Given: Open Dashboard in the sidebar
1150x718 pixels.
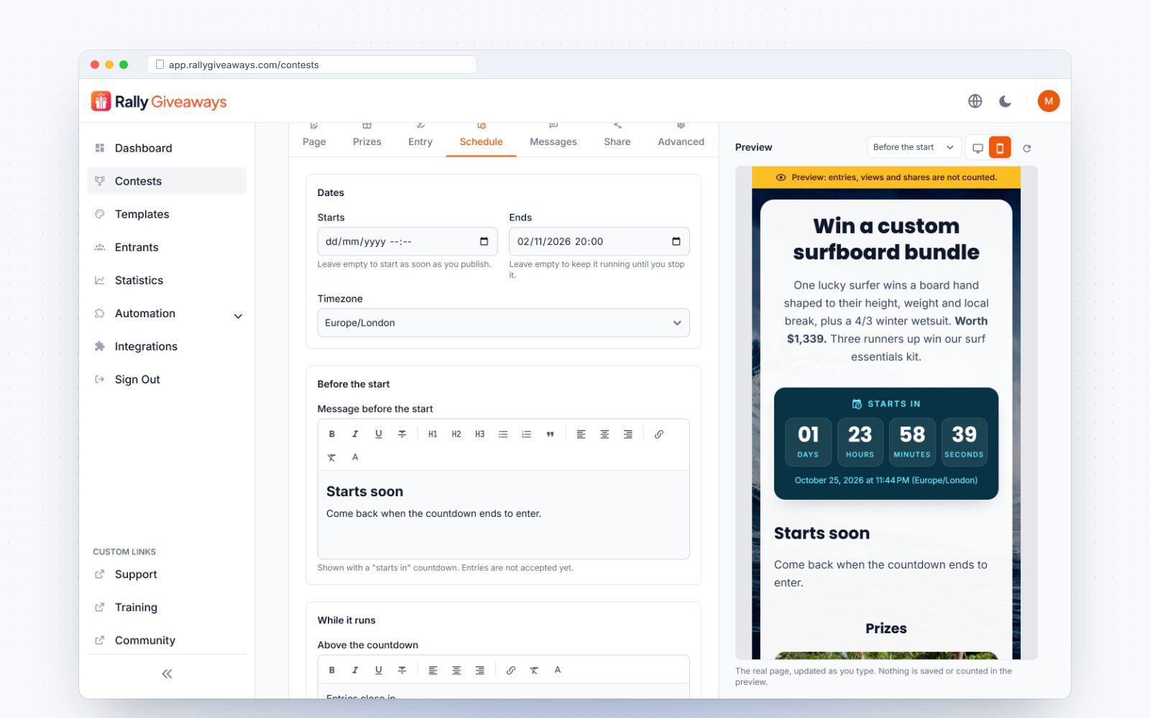Looking at the screenshot, I should (x=167, y=149).
